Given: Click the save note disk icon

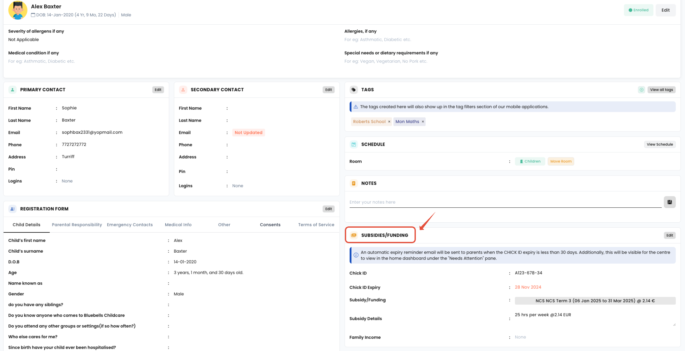Looking at the screenshot, I should pyautogui.click(x=669, y=202).
